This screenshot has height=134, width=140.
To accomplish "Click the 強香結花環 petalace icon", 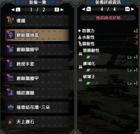I will [11, 107].
